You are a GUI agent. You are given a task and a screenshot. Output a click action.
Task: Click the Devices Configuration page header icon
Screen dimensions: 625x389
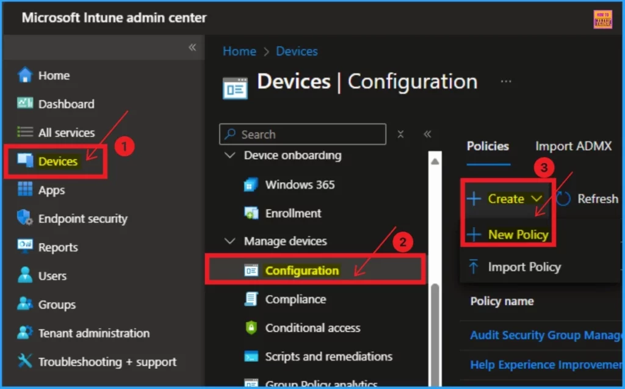(x=235, y=88)
